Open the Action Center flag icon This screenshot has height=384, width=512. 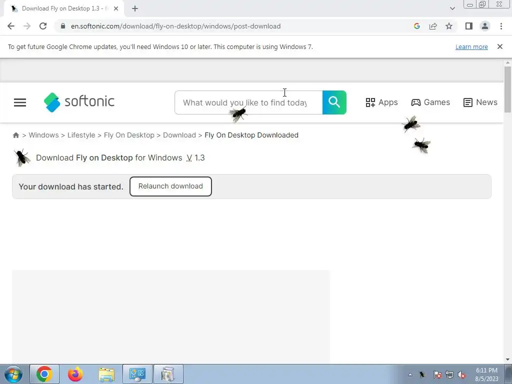(x=437, y=374)
